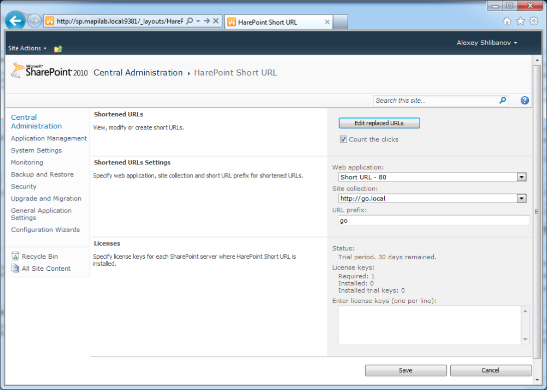Click the Cancel button
Viewport: 547px width, 390px height.
tap(490, 370)
